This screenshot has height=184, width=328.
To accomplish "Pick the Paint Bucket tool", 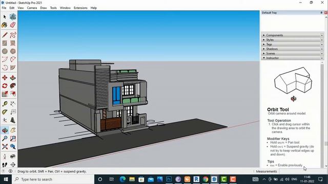I will coord(5,25).
